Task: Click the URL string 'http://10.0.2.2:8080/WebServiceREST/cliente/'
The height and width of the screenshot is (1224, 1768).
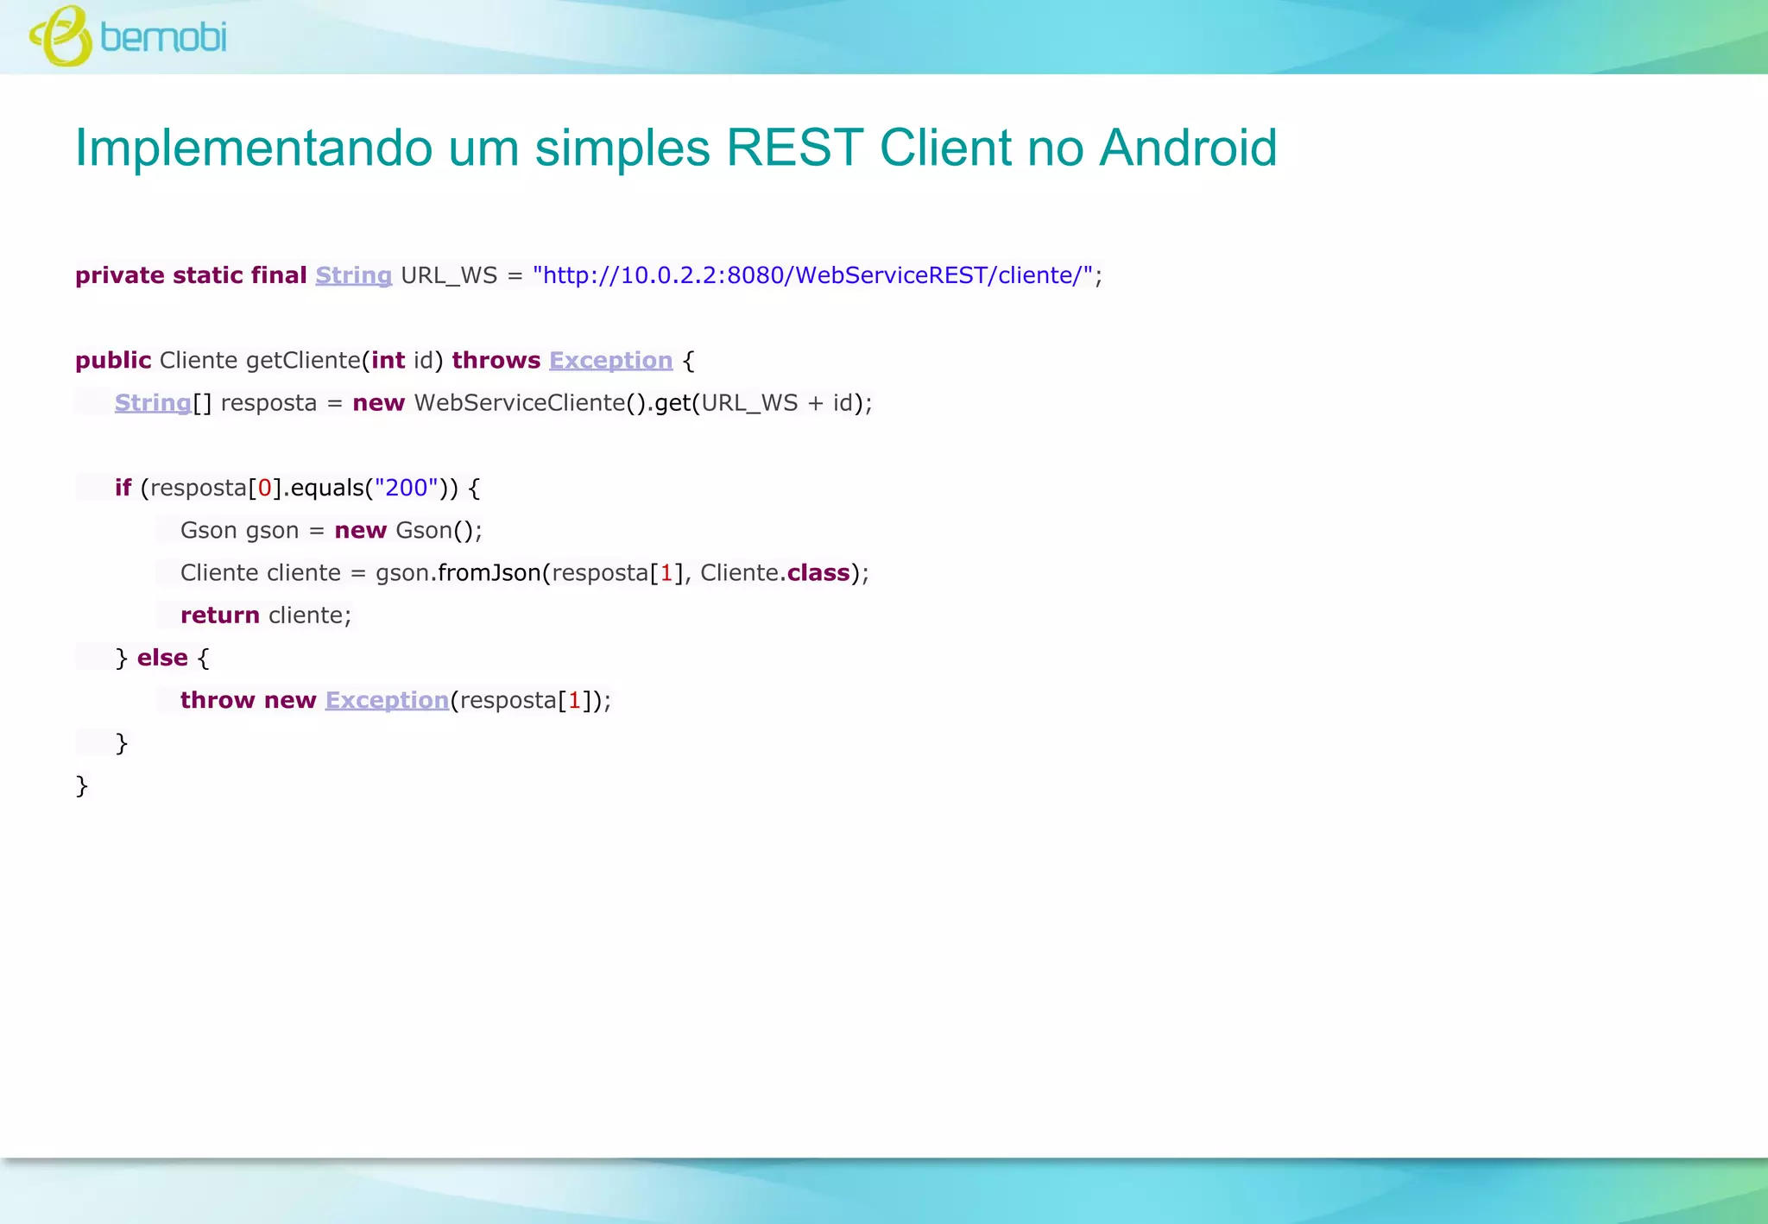Action: click(x=813, y=274)
